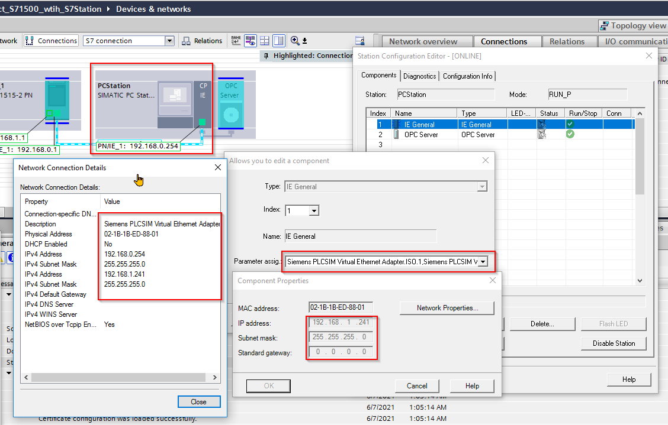Screen dimensions: 668x425
Task: Click the Topology view icon
Action: [x=604, y=26]
